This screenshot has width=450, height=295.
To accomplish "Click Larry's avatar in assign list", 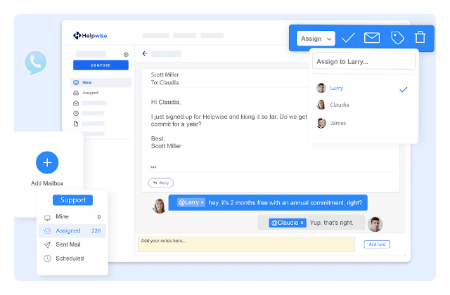I will [321, 88].
